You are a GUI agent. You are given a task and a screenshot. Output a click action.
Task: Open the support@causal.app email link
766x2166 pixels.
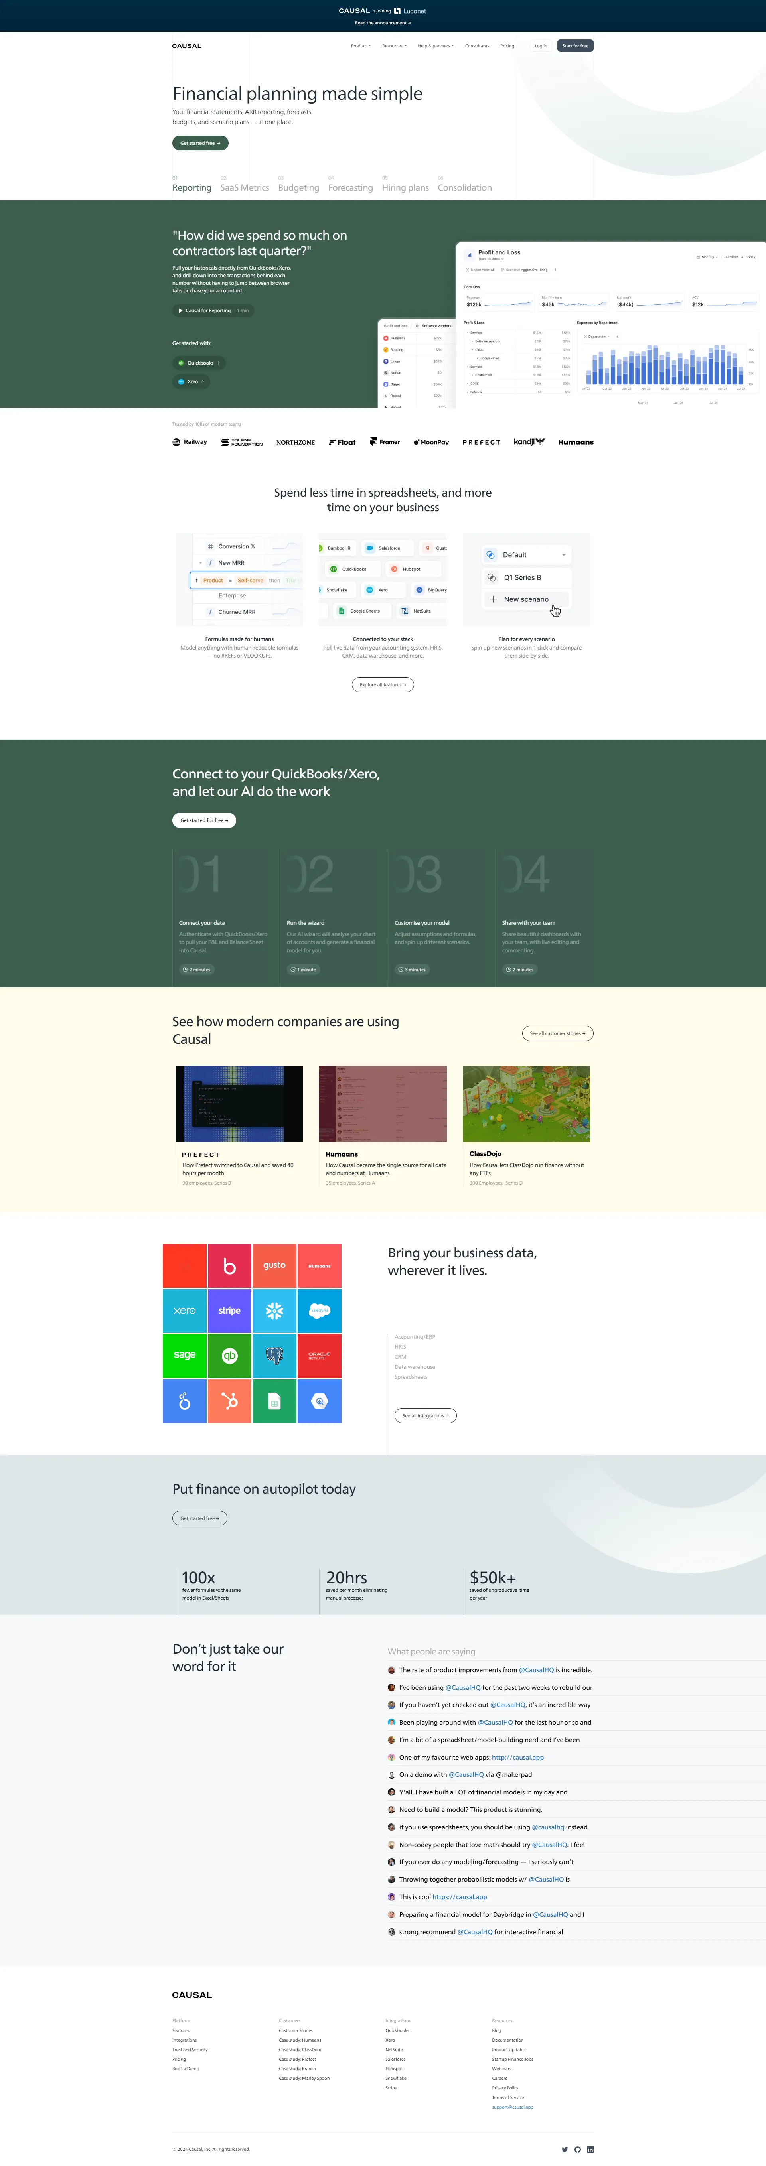[512, 2107]
